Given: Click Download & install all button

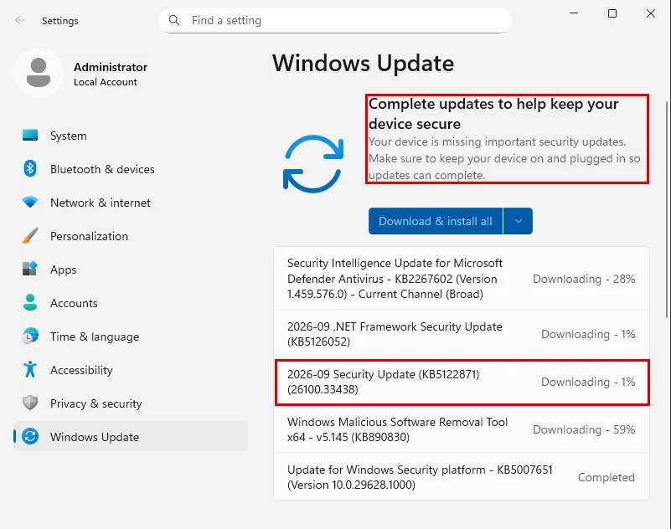Looking at the screenshot, I should pyautogui.click(x=436, y=221).
